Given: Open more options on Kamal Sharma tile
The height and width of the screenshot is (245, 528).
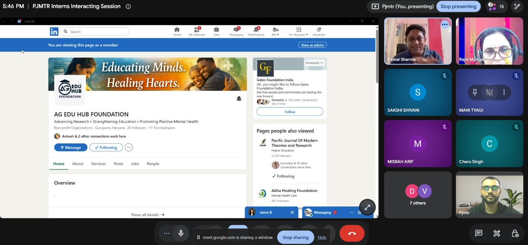Looking at the screenshot, I should [x=444, y=24].
